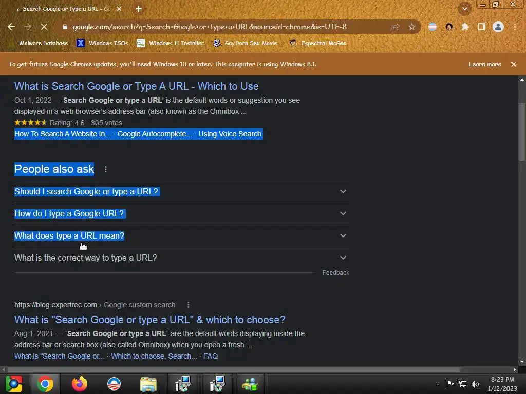Image resolution: width=526 pixels, height=394 pixels.
Task: Open File Explorer from taskbar
Action: coord(148,384)
